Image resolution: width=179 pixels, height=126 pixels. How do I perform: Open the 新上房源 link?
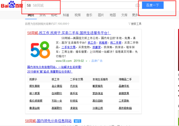point(35,94)
